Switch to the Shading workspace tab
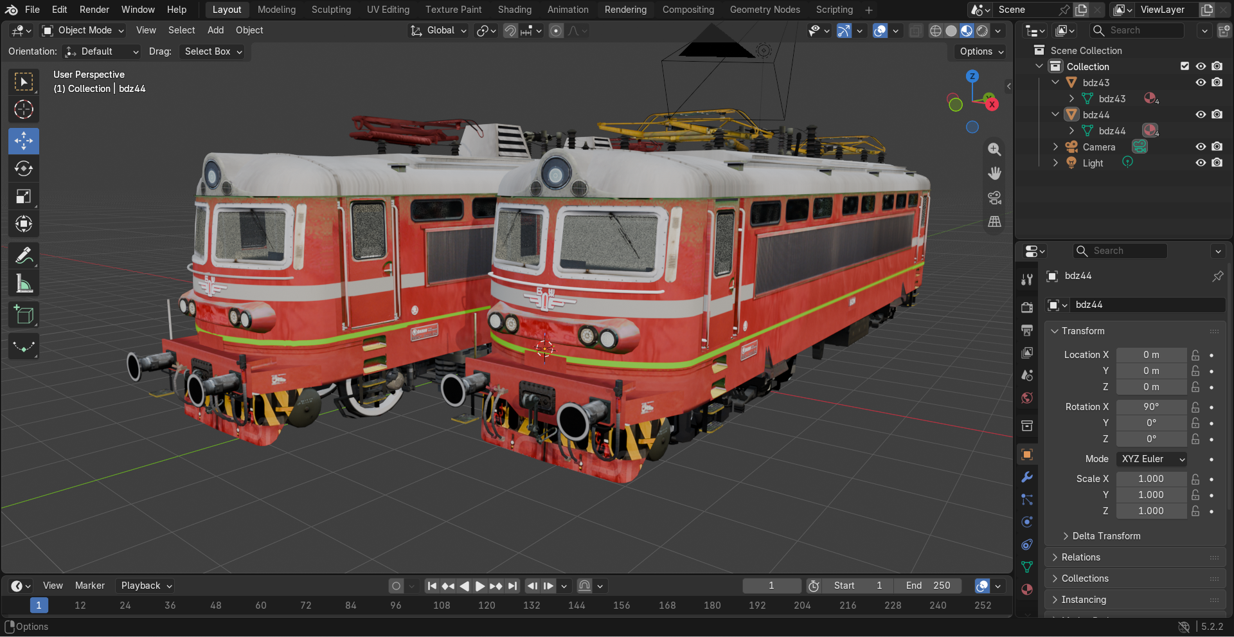Screen dimensions: 1234x637 tap(514, 10)
